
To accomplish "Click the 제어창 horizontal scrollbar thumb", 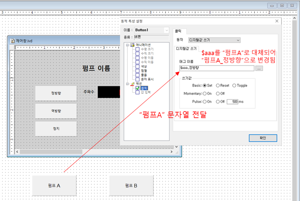I will [51, 152].
